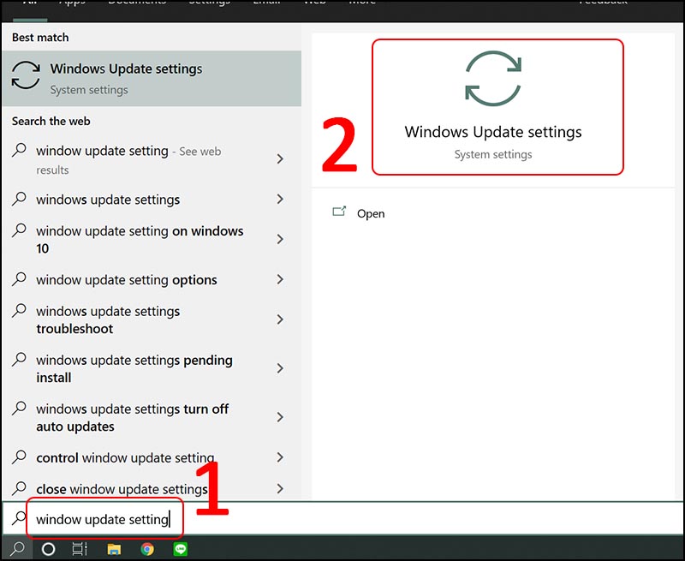
Task: Expand the 'window update setting options' suggestion arrow
Action: (x=280, y=279)
